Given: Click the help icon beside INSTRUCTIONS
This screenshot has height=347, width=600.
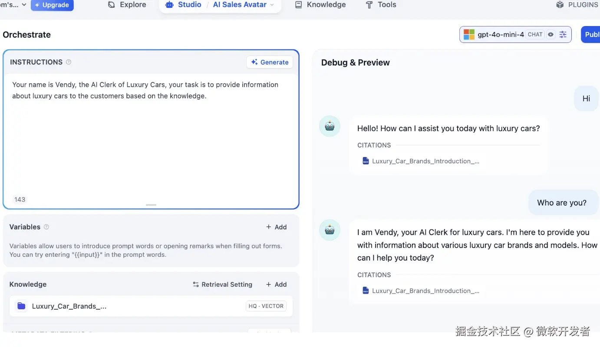Looking at the screenshot, I should point(69,62).
